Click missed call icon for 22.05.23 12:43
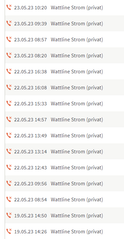This screenshot has width=124, height=239. tap(9, 167)
